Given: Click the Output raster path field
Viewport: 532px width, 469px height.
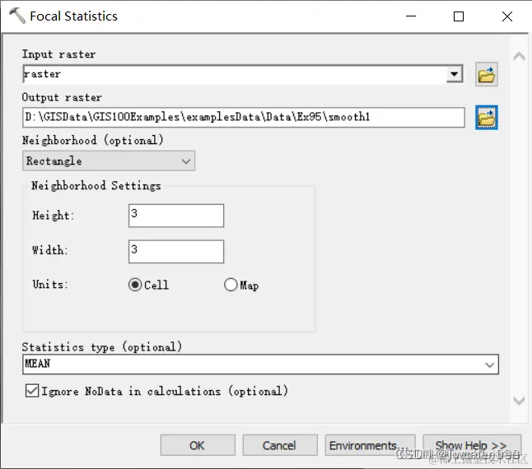Looking at the screenshot, I should click(244, 118).
